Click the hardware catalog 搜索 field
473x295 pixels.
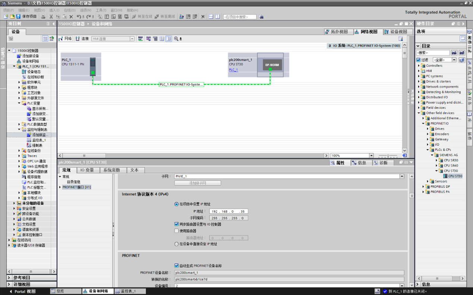pos(433,53)
